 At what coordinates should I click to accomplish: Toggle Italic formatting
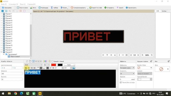[x=50, y=68]
